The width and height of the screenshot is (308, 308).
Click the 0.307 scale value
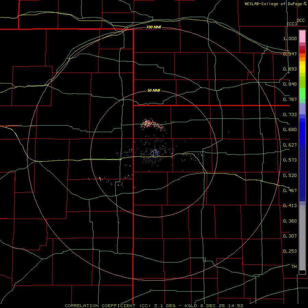[x=290, y=236]
